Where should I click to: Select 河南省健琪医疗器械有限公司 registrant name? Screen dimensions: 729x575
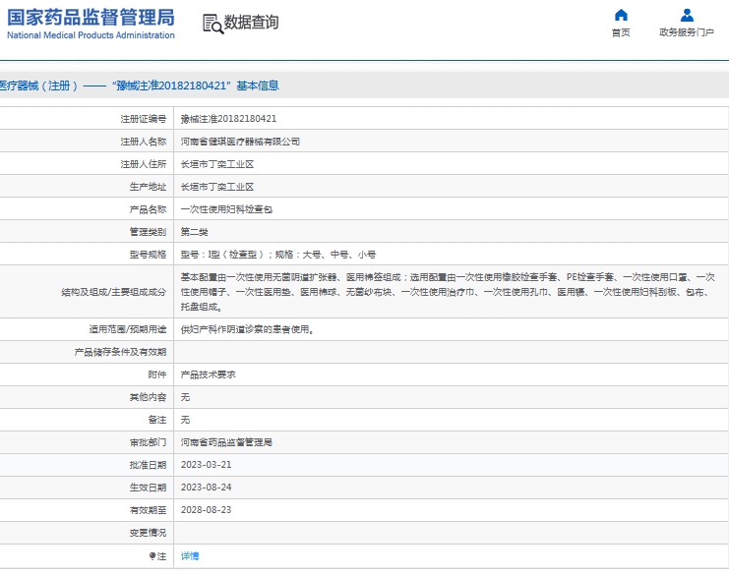click(x=240, y=142)
